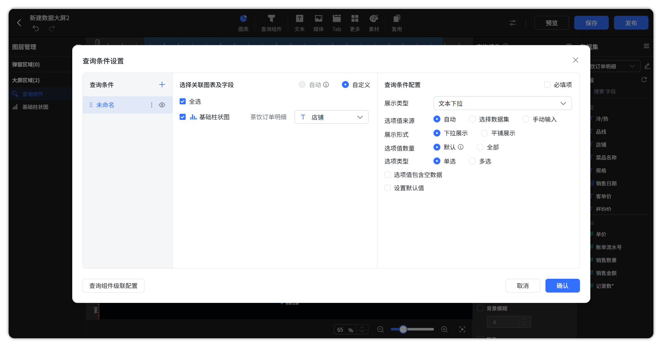Open the 素材 materials palette
The image size is (662, 344).
click(374, 23)
